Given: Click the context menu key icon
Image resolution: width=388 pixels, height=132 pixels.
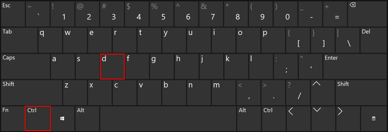Looking at the screenshot, I should [x=374, y=119].
